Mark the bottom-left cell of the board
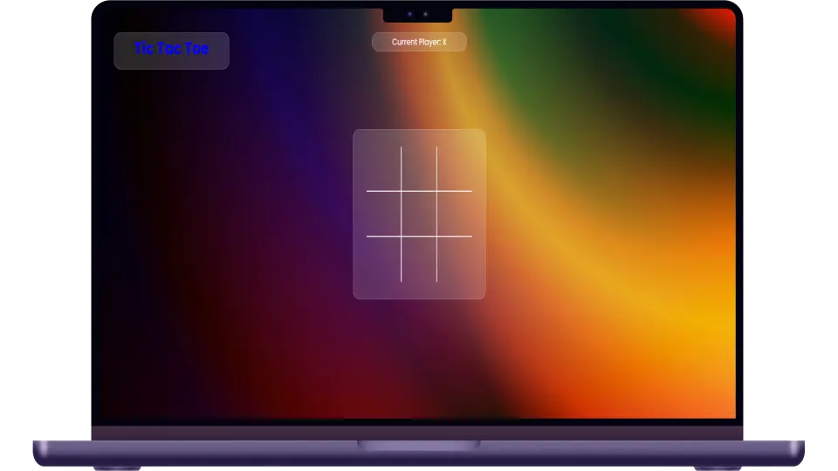The width and height of the screenshot is (838, 471). tap(384, 259)
